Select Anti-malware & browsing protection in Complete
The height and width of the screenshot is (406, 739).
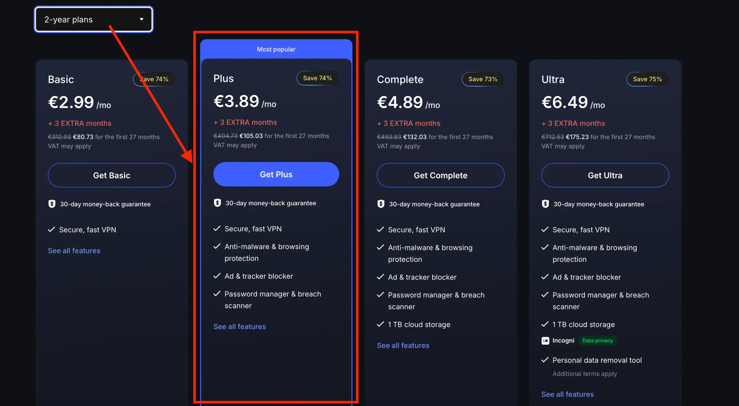click(430, 253)
